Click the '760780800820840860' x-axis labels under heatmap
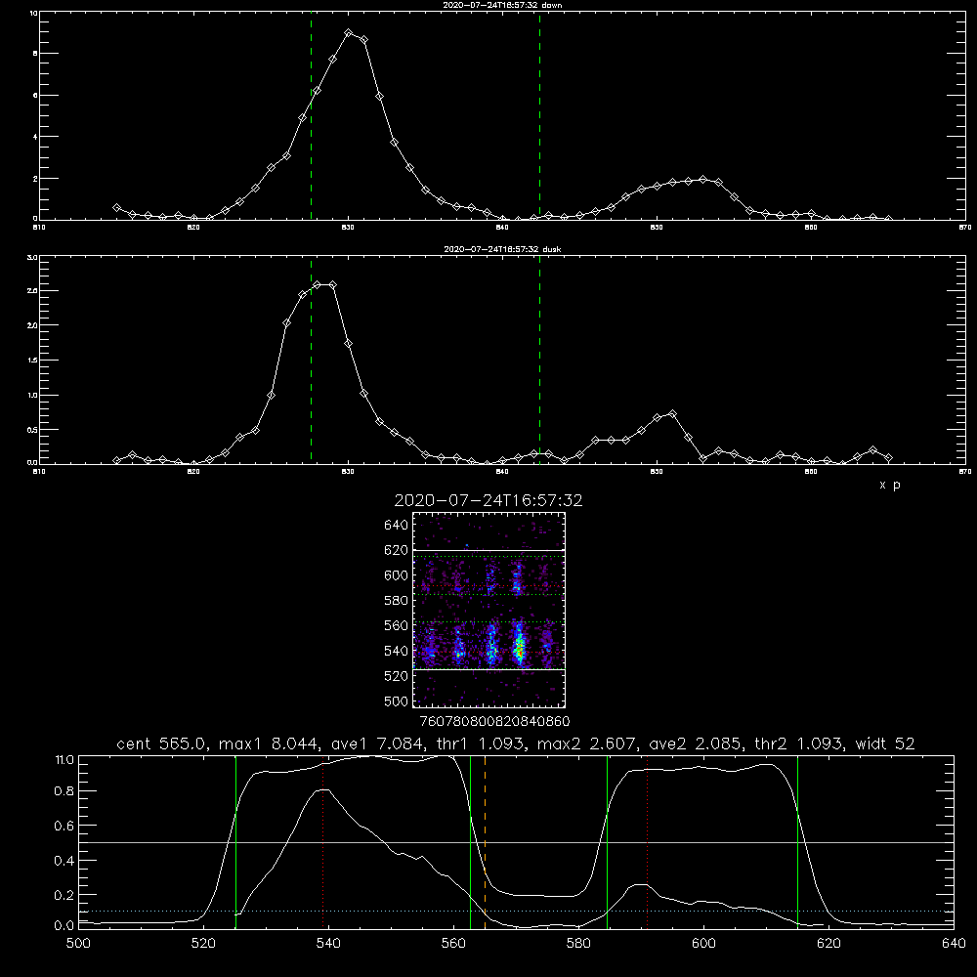 (x=494, y=721)
